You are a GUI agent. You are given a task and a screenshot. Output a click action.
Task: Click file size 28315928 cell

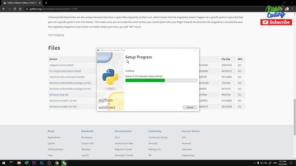pos(227,107)
